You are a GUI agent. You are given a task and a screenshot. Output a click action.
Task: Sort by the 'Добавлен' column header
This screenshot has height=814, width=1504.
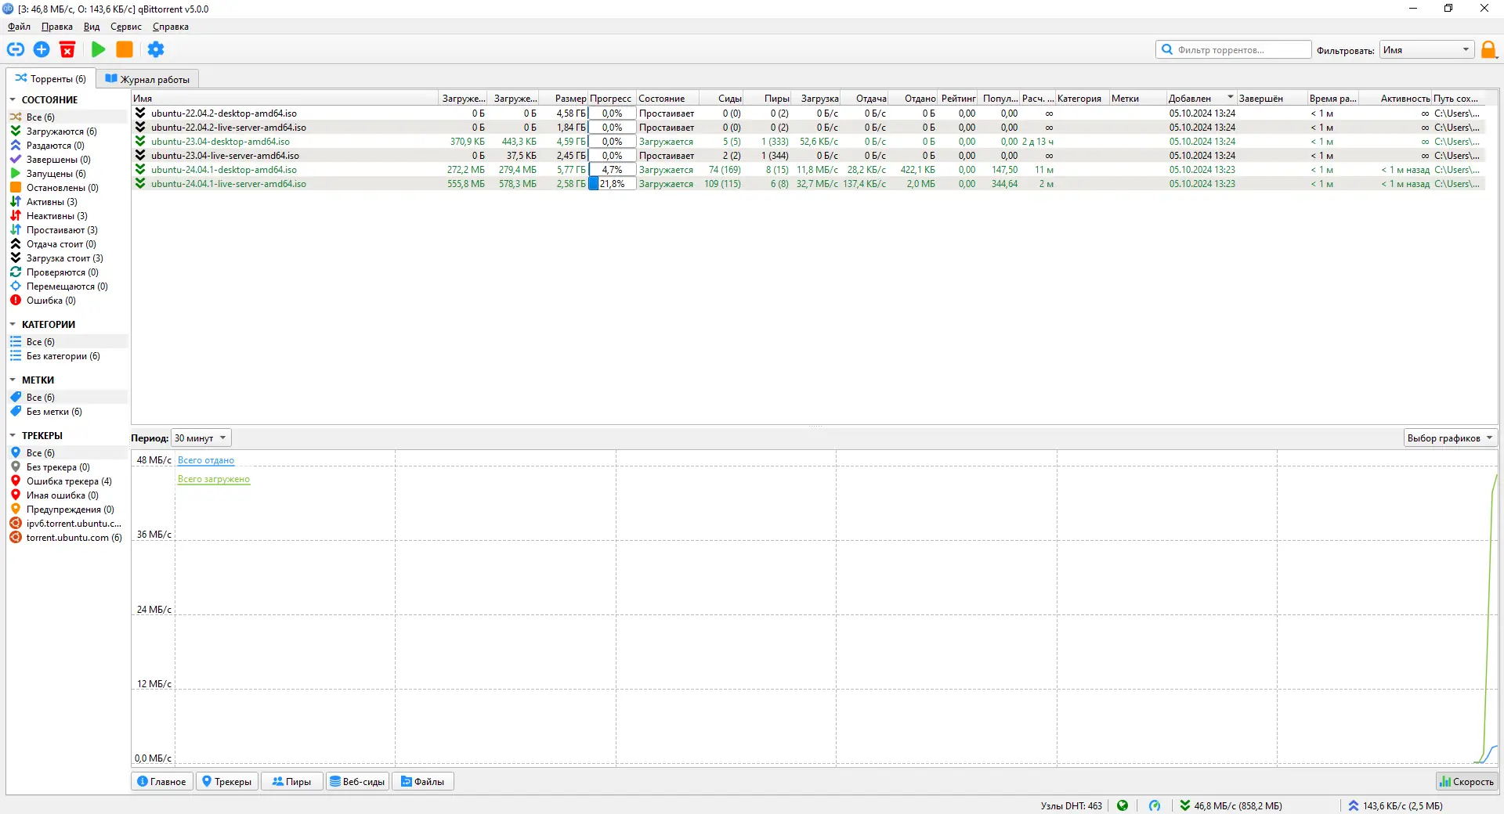pyautogui.click(x=1201, y=99)
